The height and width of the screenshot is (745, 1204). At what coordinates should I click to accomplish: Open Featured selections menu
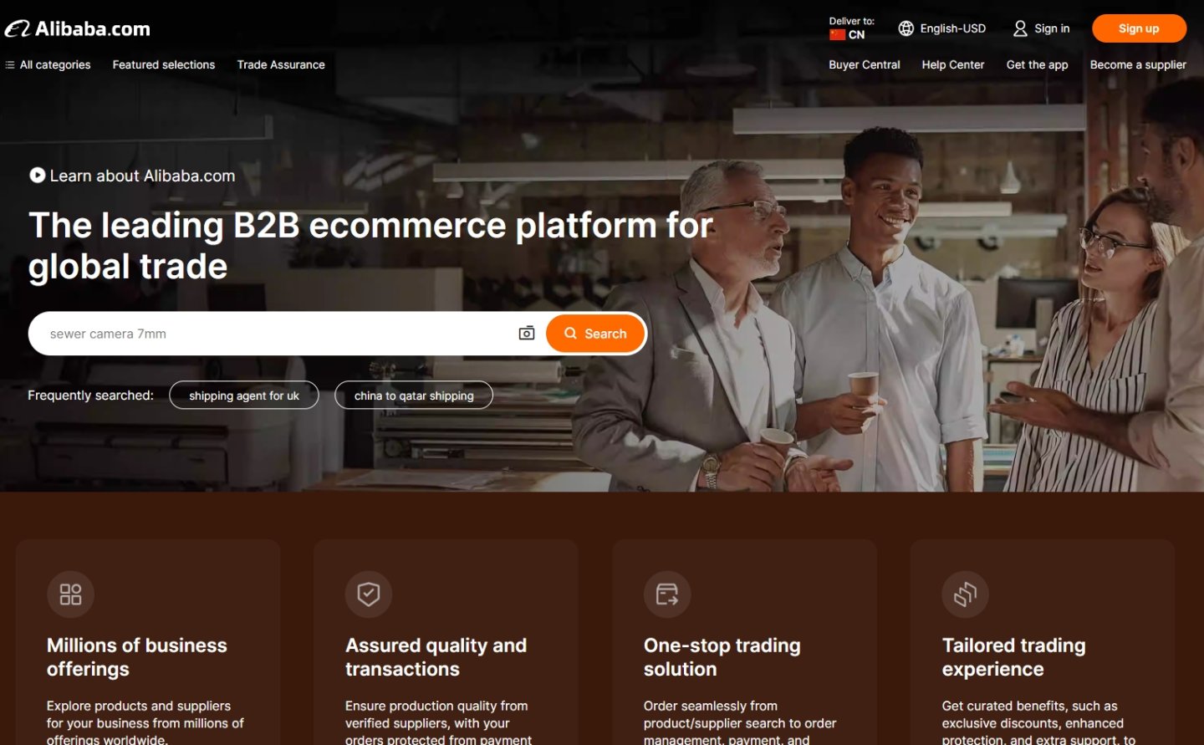pyautogui.click(x=164, y=64)
